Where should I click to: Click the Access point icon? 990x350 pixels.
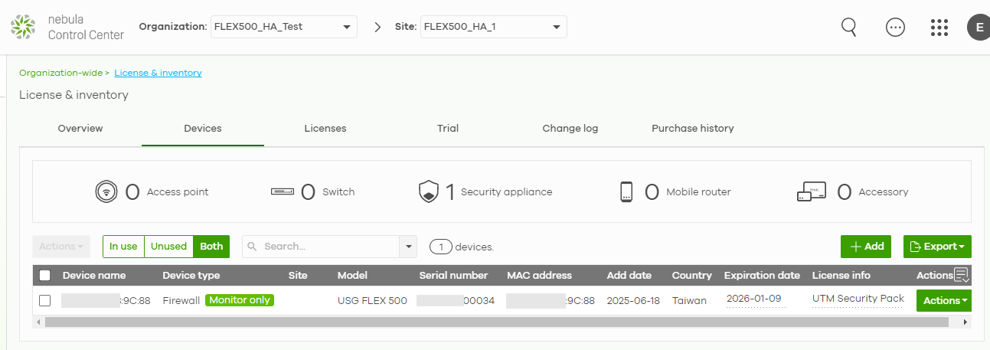(x=105, y=191)
